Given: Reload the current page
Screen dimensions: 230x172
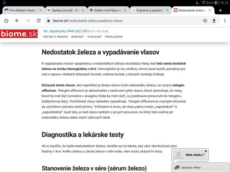Looking at the screenshot, I should [x=38, y=20].
